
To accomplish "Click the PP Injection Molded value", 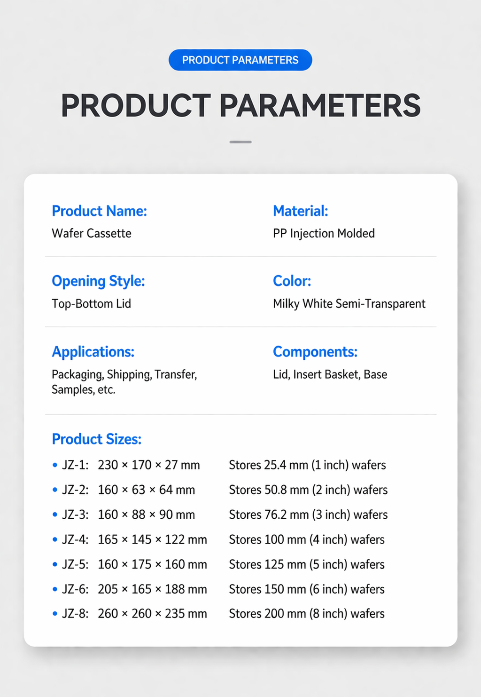I will pyautogui.click(x=324, y=234).
